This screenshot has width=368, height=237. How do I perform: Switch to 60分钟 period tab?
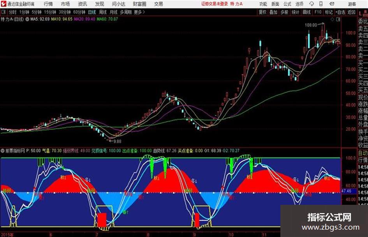click(79, 12)
